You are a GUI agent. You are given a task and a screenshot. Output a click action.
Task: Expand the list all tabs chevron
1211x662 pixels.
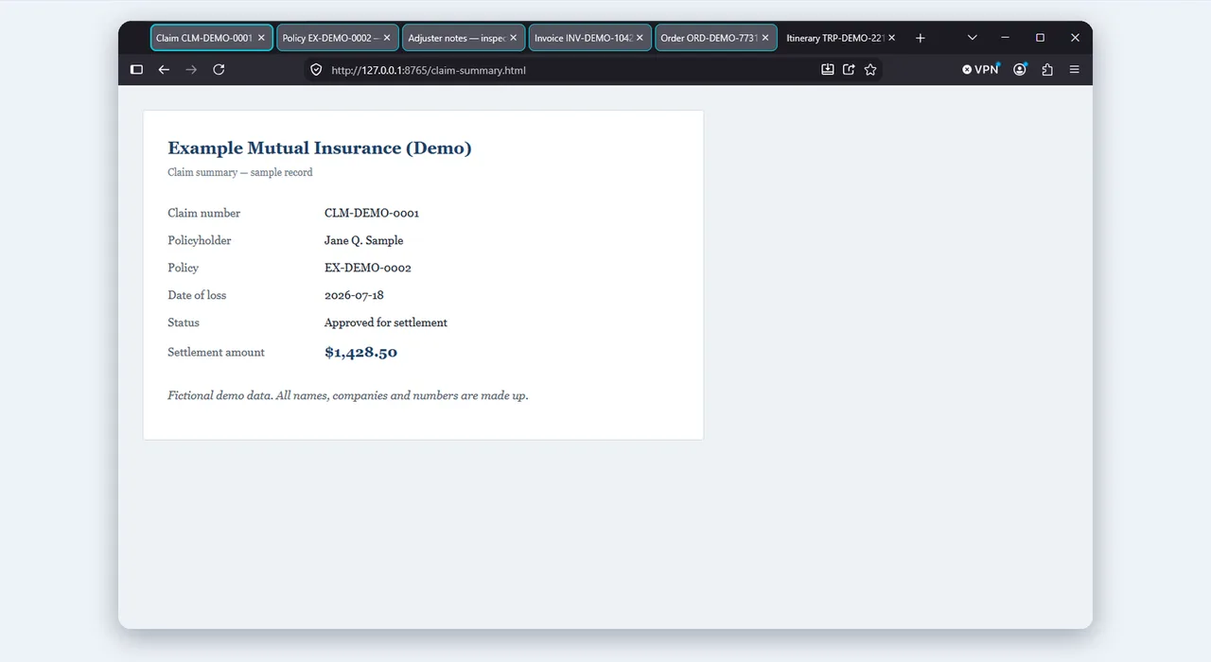(x=972, y=38)
